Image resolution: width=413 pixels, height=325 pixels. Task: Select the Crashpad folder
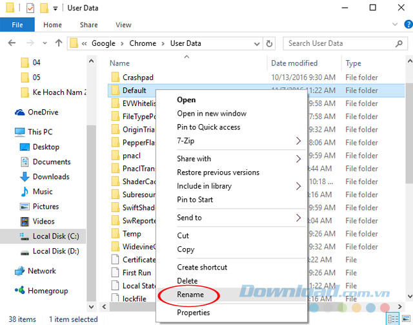[137, 78]
